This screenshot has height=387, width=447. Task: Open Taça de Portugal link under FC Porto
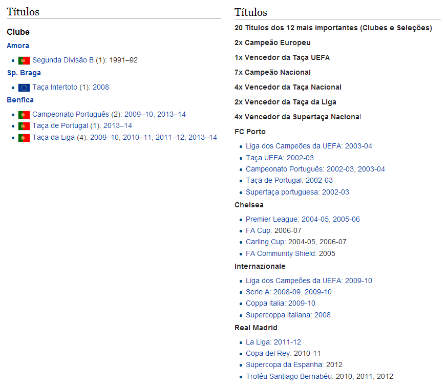(274, 180)
